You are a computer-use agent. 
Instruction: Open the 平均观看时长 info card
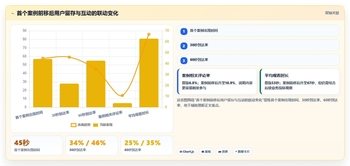pos(300,82)
